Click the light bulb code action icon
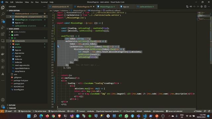The height and width of the screenshot is (119, 212). click(x=58, y=46)
